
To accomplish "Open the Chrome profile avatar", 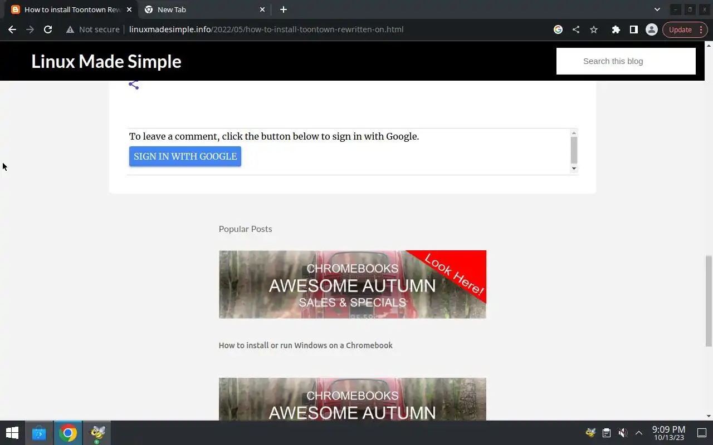I will coord(651,29).
